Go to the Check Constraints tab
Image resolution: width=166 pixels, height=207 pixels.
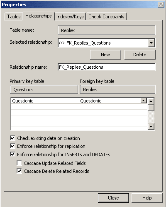(106, 17)
